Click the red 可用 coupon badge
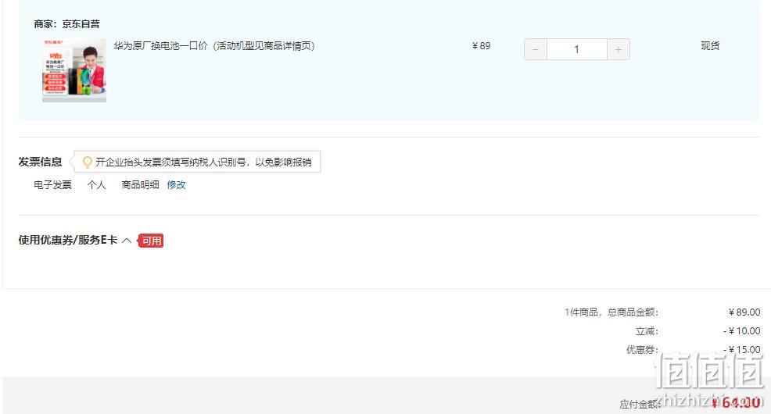 pos(150,241)
